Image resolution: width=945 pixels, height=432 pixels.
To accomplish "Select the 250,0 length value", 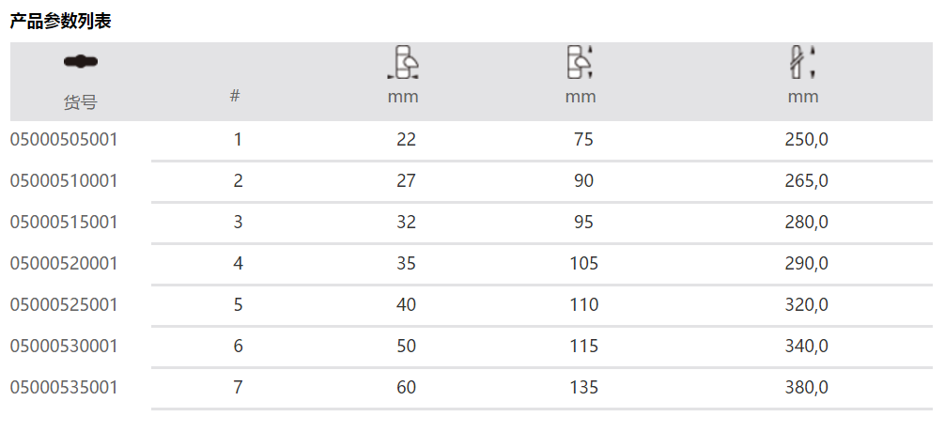I will point(806,140).
